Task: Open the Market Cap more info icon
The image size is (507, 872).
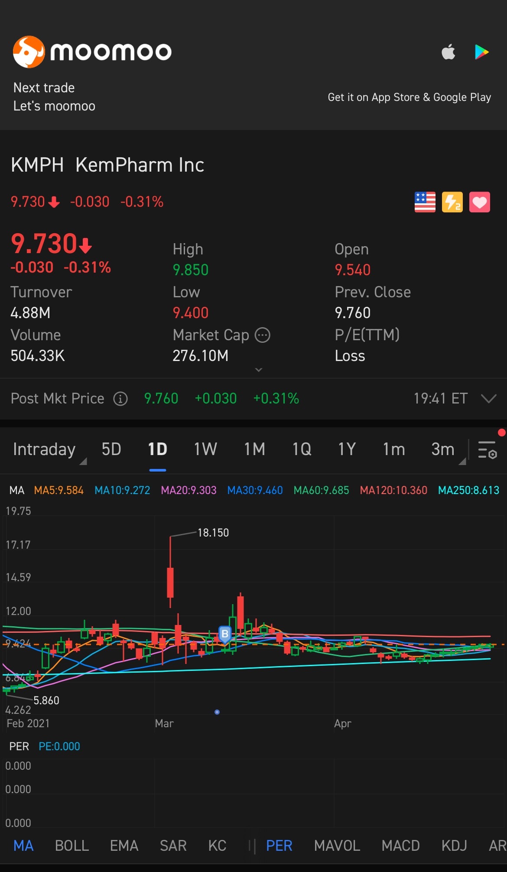Action: (262, 335)
